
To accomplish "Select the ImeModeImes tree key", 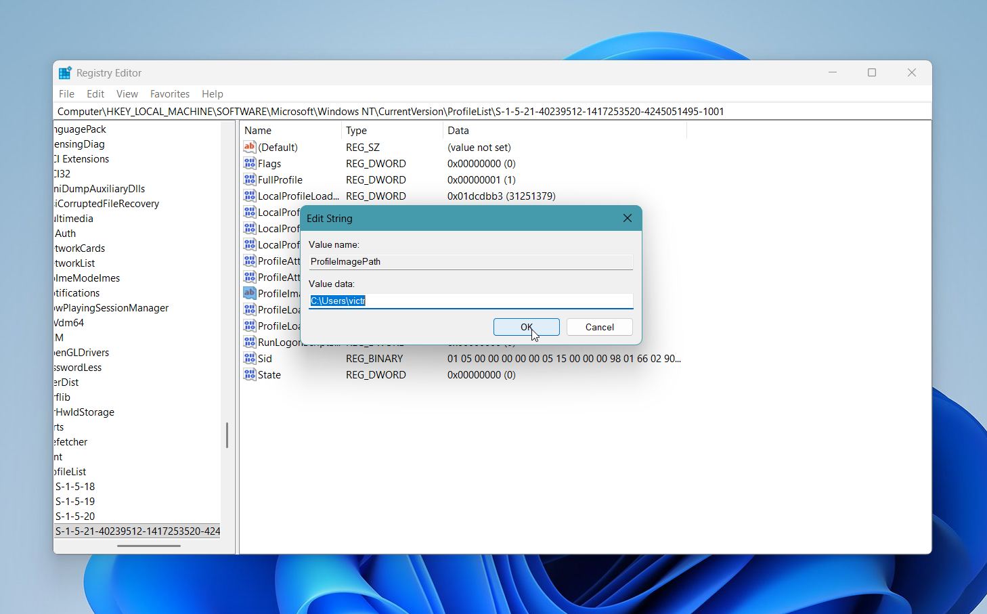I will 87,278.
